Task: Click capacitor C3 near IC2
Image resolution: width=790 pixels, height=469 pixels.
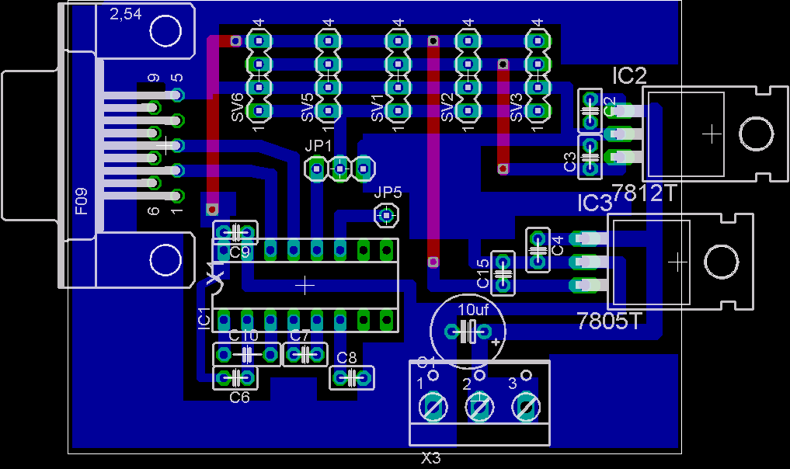Action: [590, 158]
